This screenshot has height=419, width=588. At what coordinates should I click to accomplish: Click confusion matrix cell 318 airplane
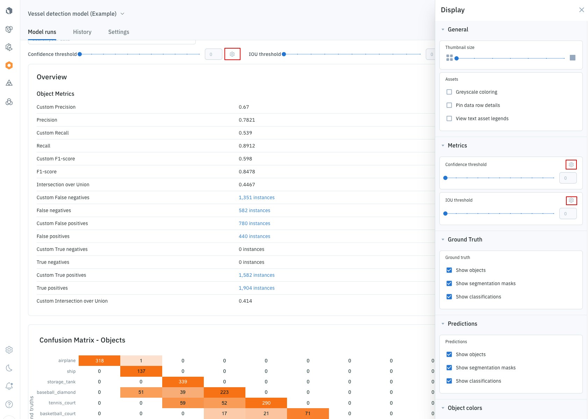pyautogui.click(x=99, y=361)
